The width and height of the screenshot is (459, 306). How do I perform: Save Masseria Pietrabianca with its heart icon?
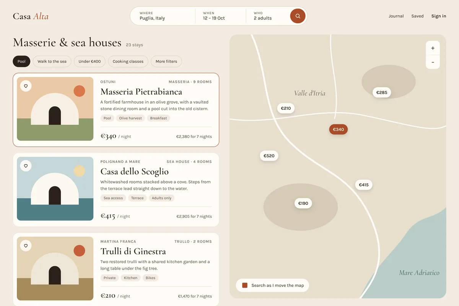click(x=26, y=86)
